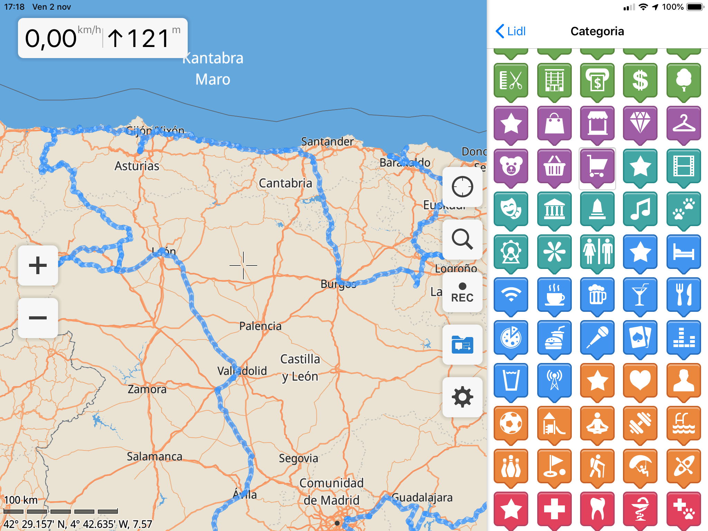The height and width of the screenshot is (531, 708).
Task: Pick the orange soccer ball category icon
Action: [x=511, y=423]
